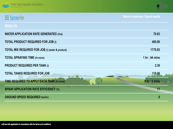This screenshot has height=129, width=173.
Task: Click the Total Product Required For Job row
Action: (x=86, y=42)
